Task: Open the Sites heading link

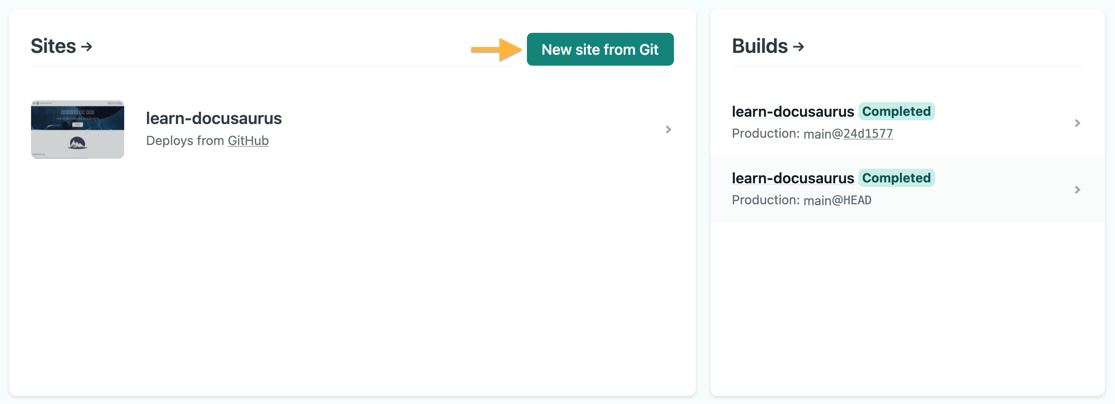Action: (53, 46)
